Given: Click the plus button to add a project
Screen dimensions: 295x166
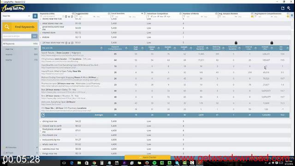Looking at the screenshot, I should pos(35,16).
